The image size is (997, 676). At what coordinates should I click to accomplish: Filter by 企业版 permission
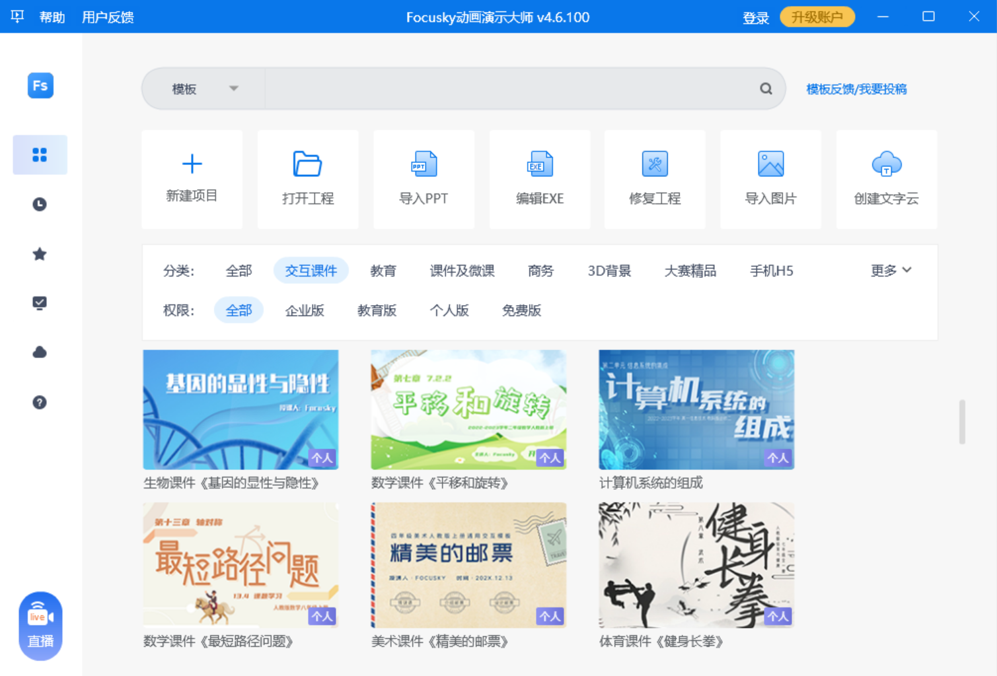pos(305,310)
